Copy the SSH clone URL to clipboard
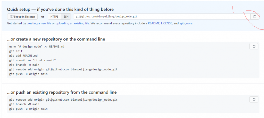 [255, 17]
